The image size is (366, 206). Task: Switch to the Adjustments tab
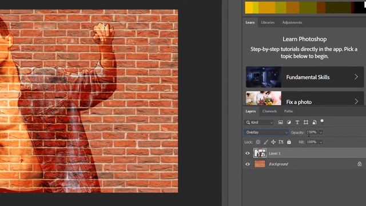click(292, 23)
